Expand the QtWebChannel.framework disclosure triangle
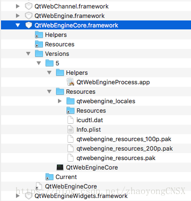 pos(17,6)
